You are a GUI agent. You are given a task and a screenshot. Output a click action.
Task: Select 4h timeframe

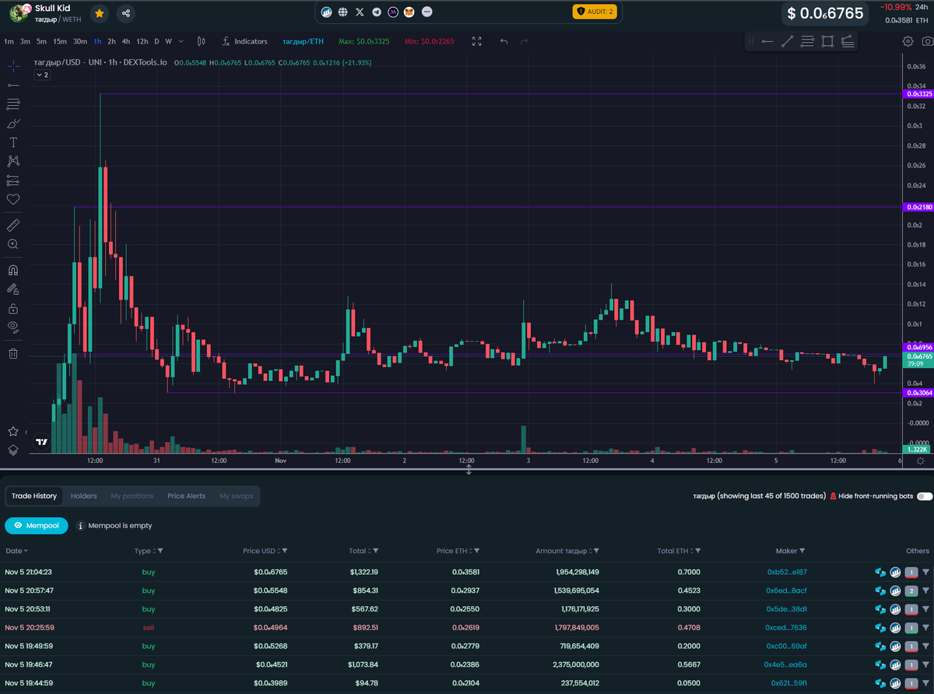[x=125, y=41]
